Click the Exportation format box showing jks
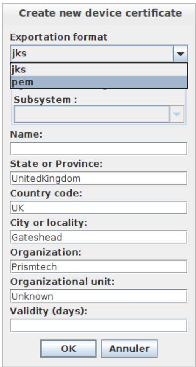Screen dimensions: 196x367 click(92, 54)
